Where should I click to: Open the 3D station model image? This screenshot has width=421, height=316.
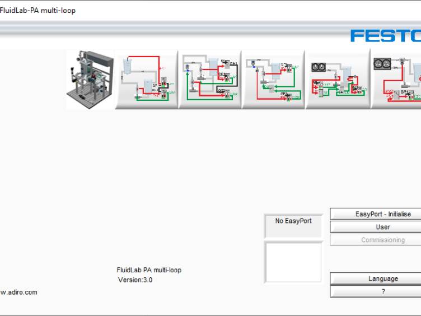point(90,80)
